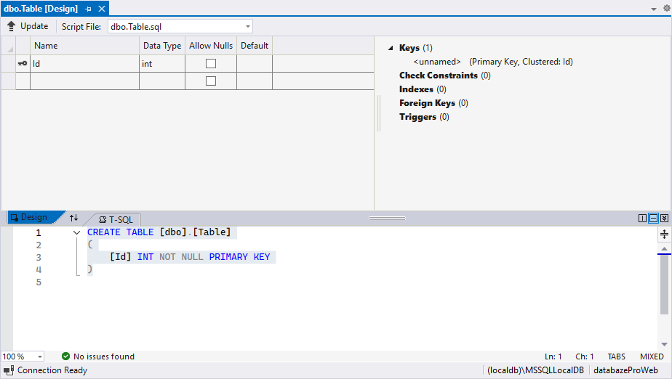
Task: Click the pane splitter grip bar
Action: 387,218
